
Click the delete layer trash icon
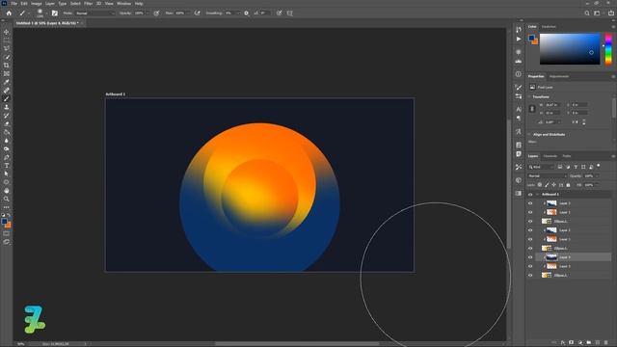606,343
